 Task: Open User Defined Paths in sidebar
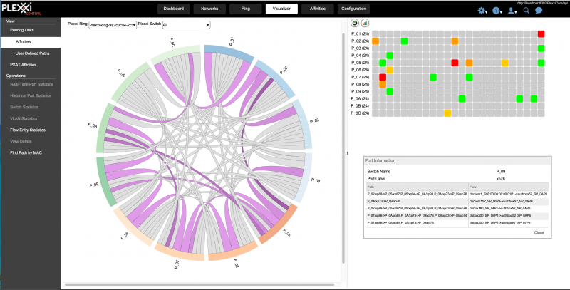33,53
